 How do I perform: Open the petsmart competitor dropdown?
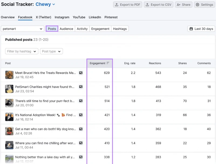(22, 29)
